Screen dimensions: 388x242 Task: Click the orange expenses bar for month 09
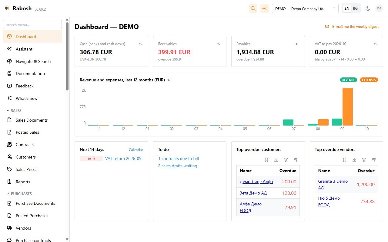pyautogui.click(x=348, y=107)
